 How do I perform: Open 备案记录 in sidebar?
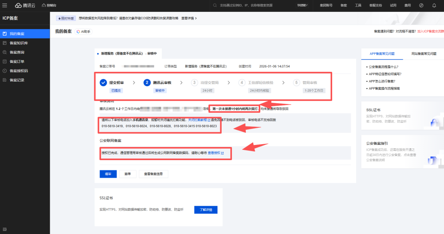tap(25, 80)
